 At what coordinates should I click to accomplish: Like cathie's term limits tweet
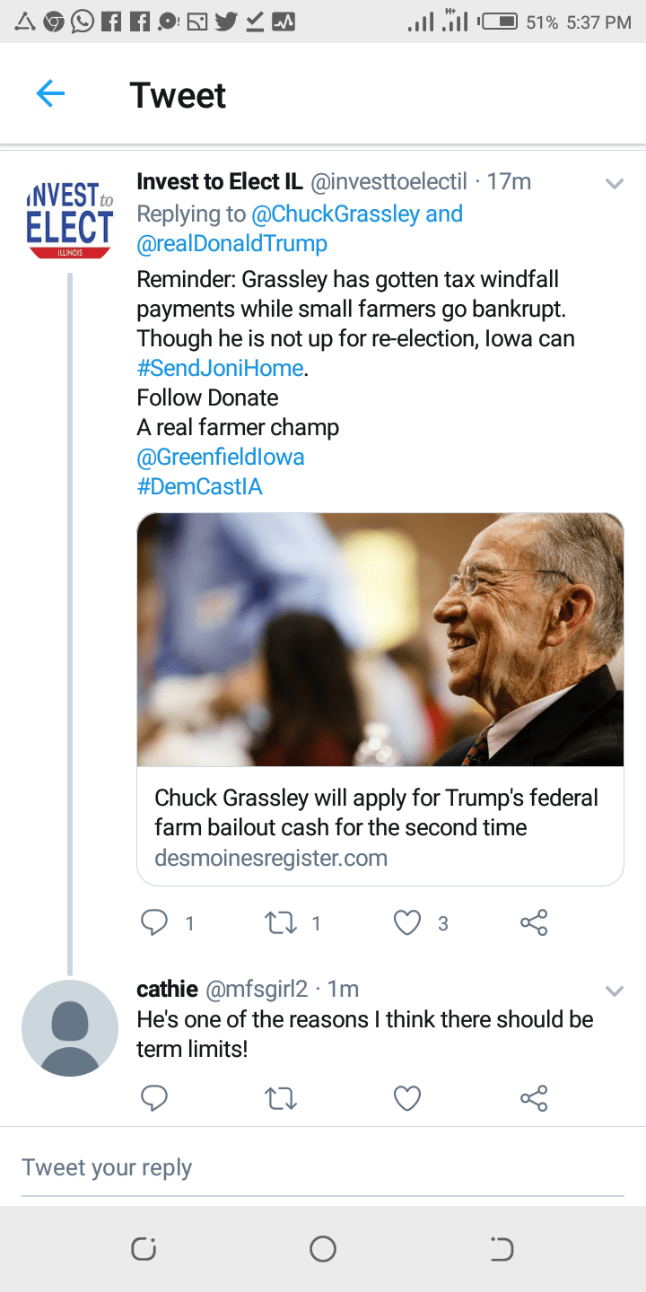click(407, 1097)
